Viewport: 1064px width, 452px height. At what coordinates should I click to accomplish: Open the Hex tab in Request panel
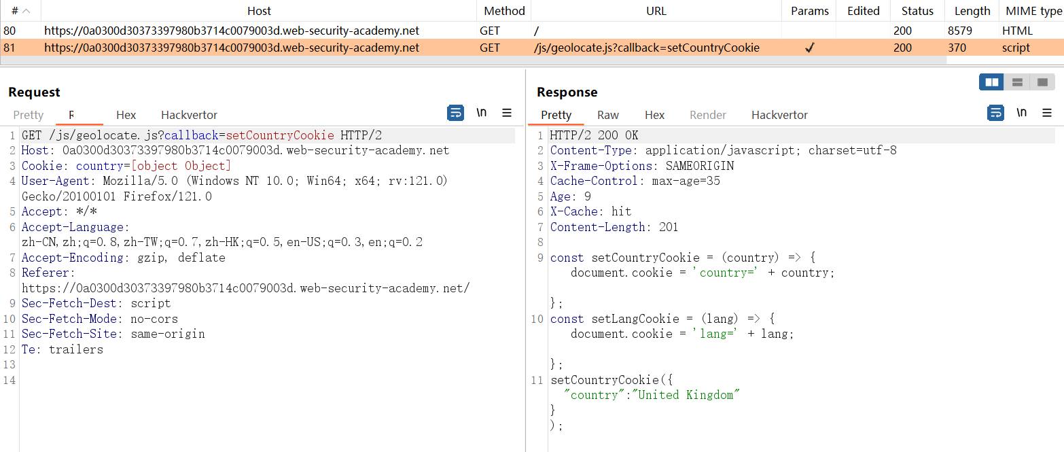(x=126, y=115)
